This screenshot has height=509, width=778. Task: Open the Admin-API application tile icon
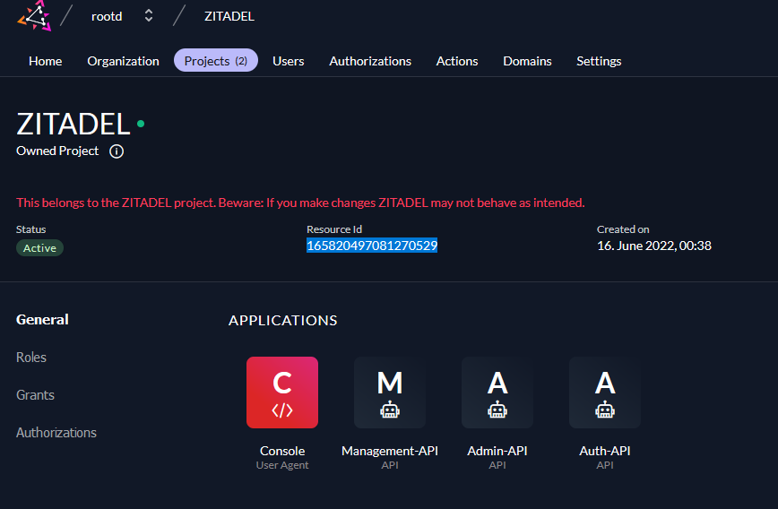coord(497,393)
